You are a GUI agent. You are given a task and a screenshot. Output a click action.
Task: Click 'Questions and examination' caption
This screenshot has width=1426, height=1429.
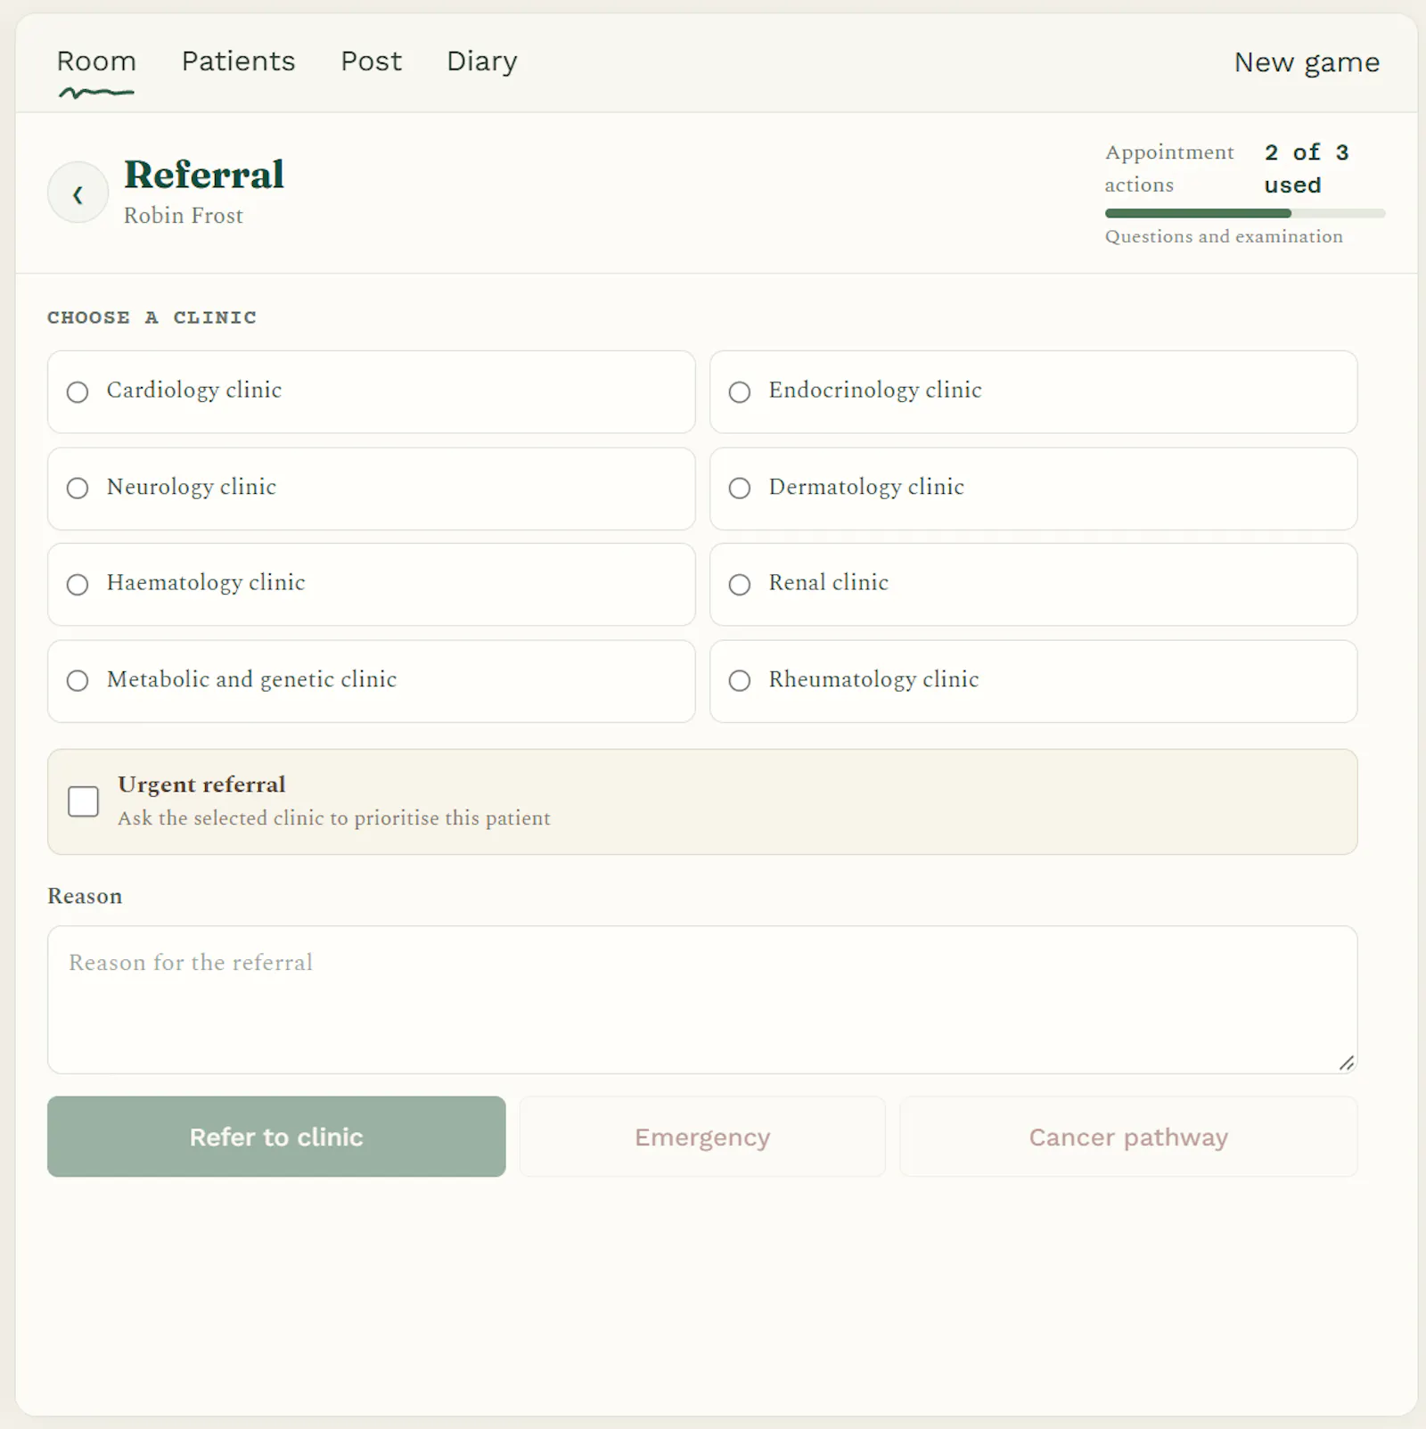click(1224, 236)
